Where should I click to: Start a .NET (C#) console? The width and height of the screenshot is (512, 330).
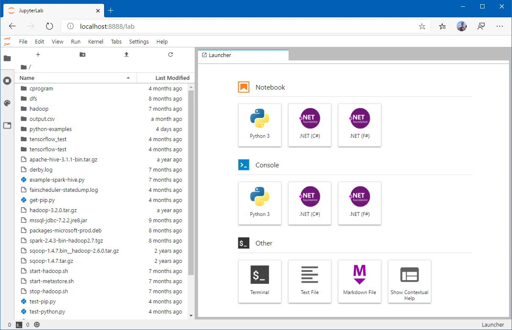[x=310, y=203]
